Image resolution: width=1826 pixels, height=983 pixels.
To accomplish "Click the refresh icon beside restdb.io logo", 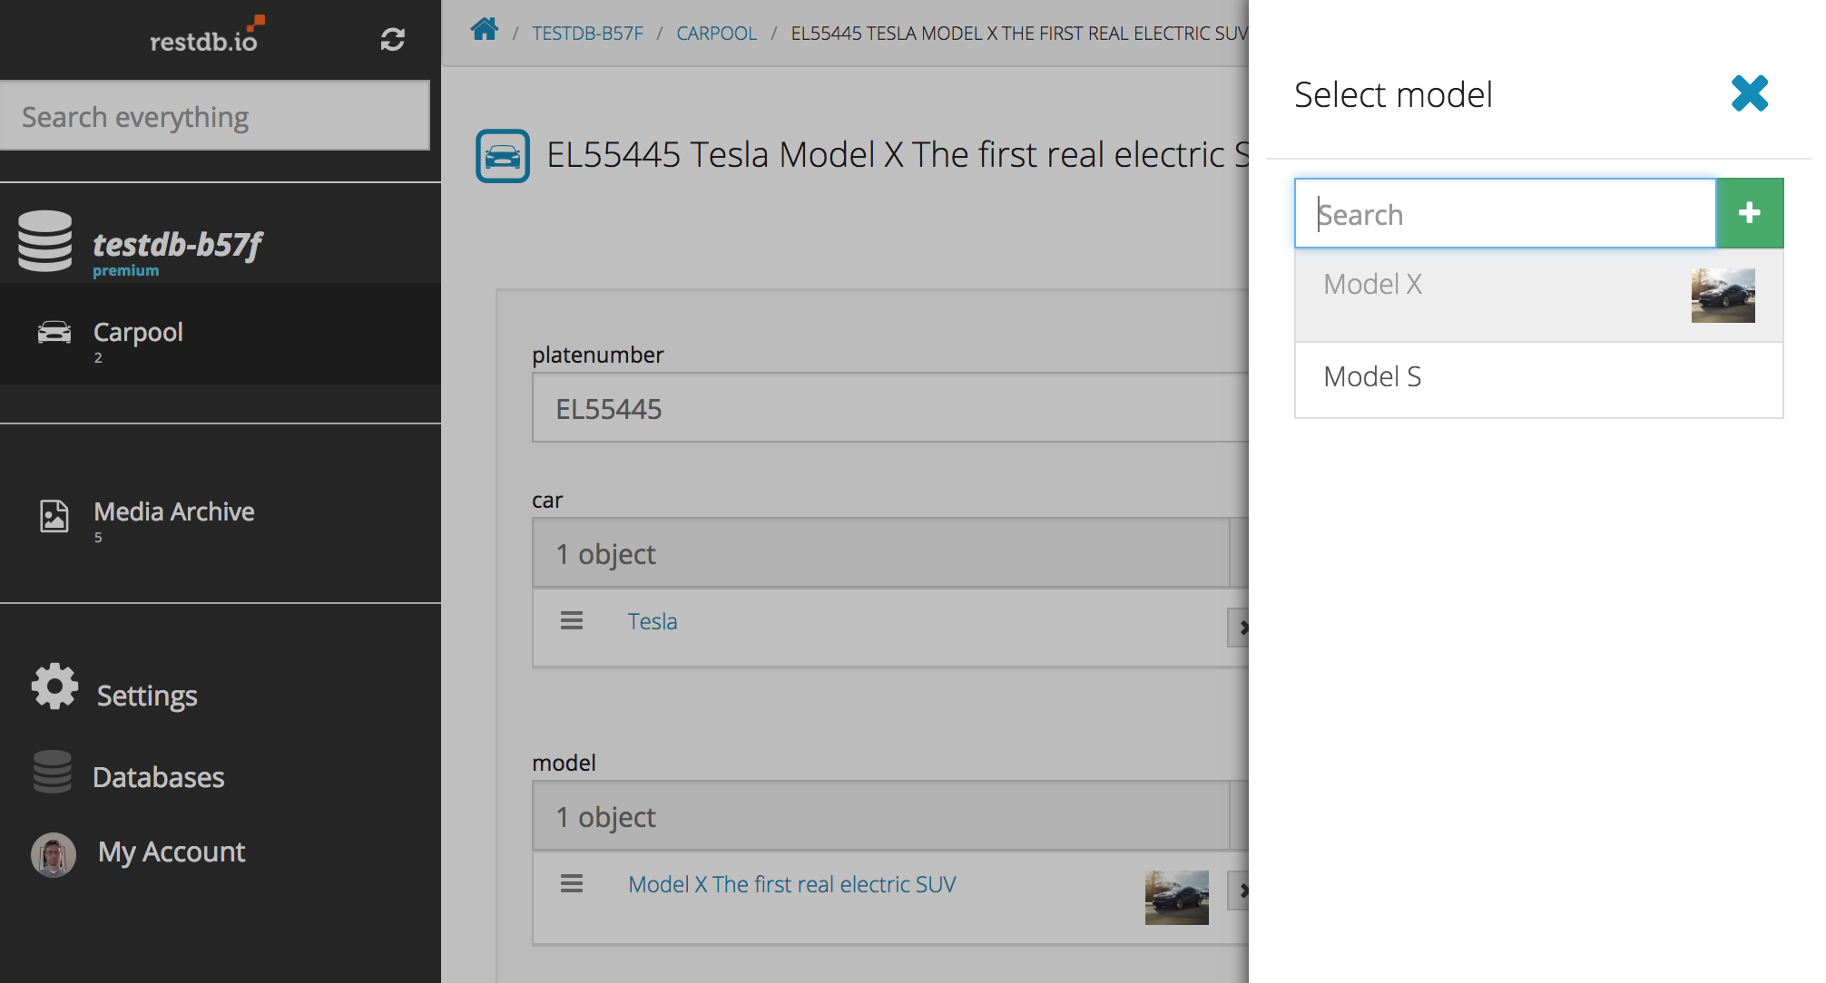I will click(x=392, y=39).
